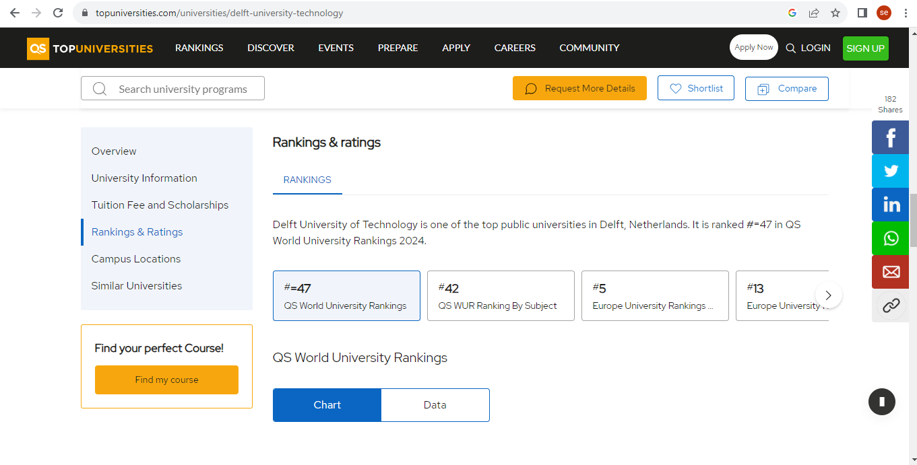Jump to Overview section
This screenshot has height=465, width=917.
[114, 151]
